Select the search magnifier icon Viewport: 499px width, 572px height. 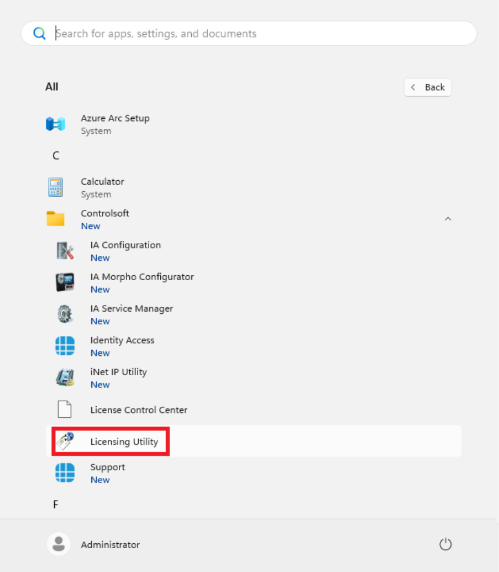pyautogui.click(x=39, y=33)
